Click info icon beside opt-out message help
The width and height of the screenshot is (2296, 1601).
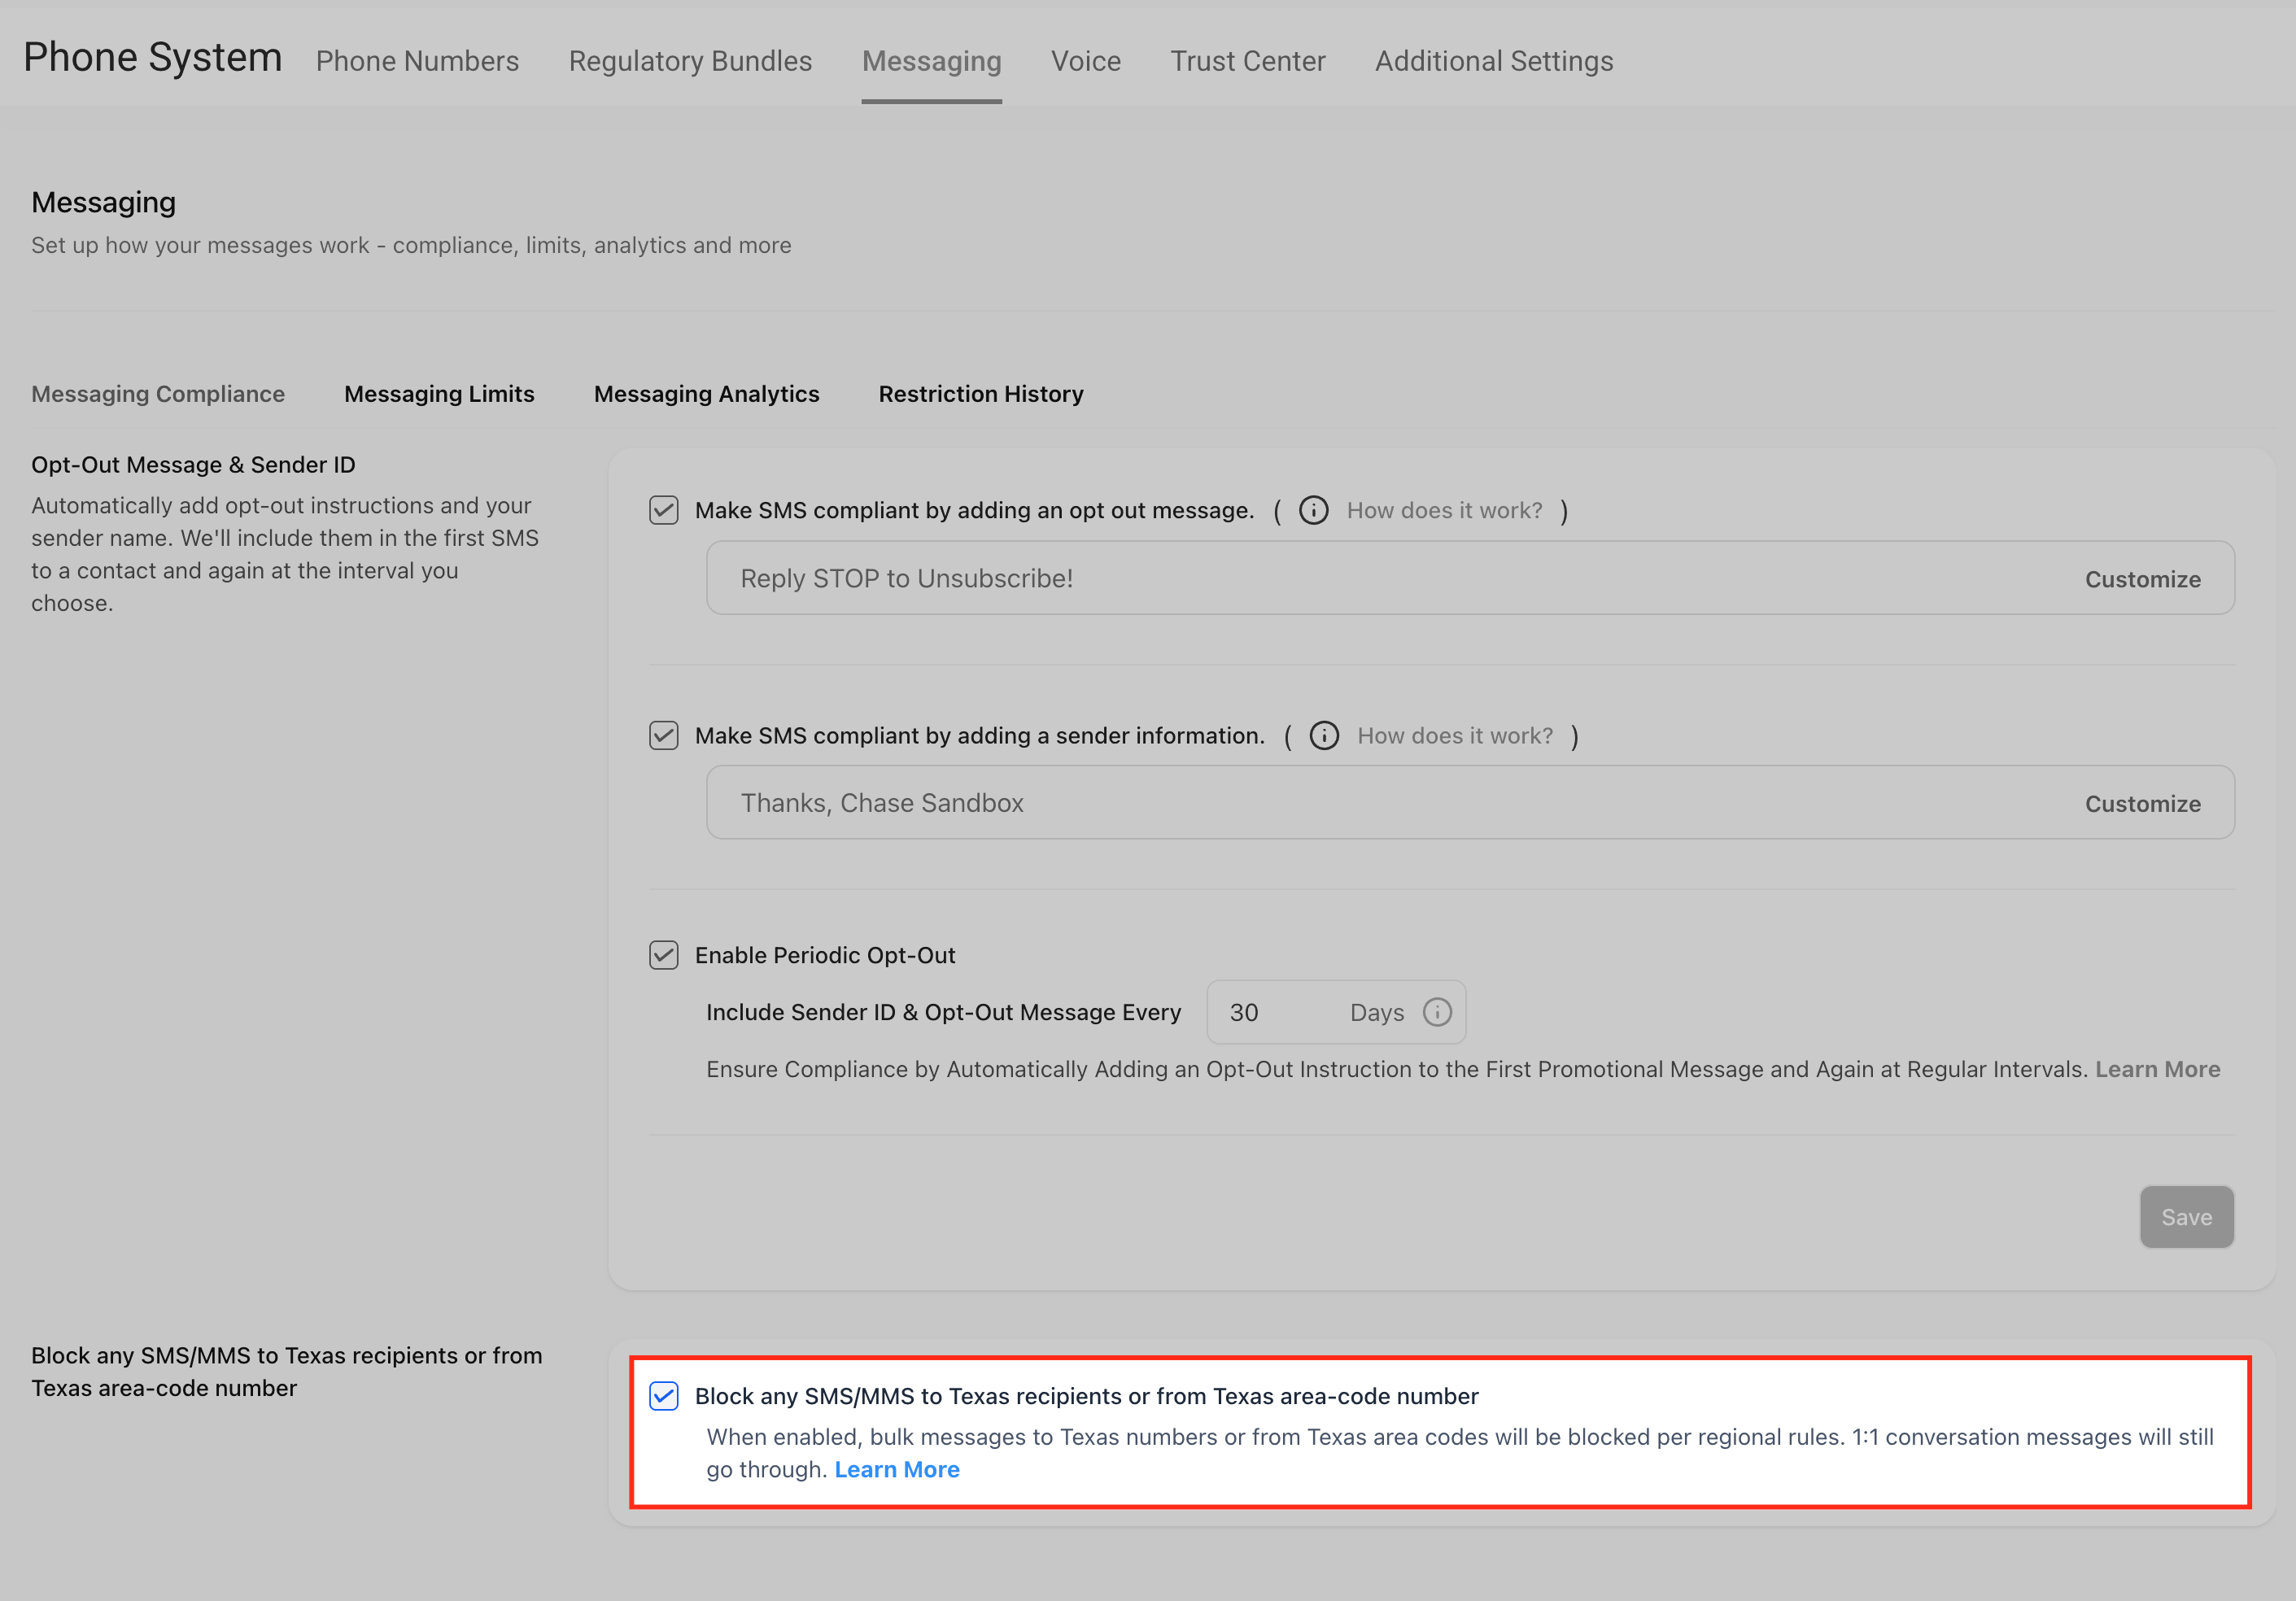[1313, 510]
